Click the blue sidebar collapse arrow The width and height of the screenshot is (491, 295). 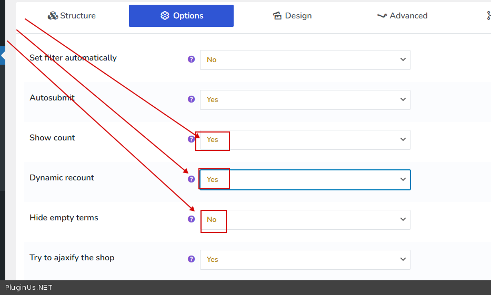pos(3,55)
